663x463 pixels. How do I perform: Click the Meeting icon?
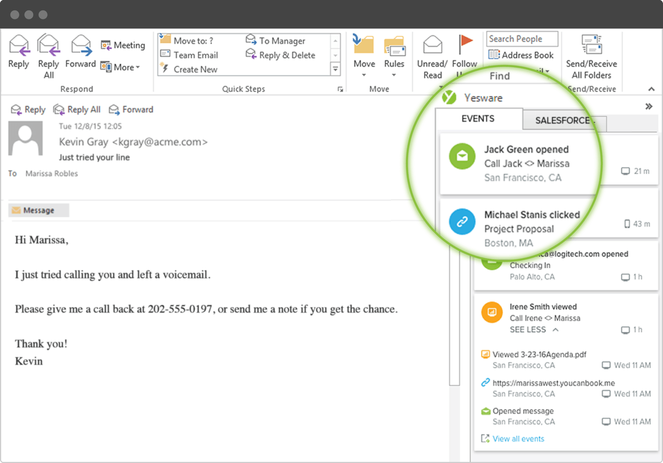click(x=123, y=45)
